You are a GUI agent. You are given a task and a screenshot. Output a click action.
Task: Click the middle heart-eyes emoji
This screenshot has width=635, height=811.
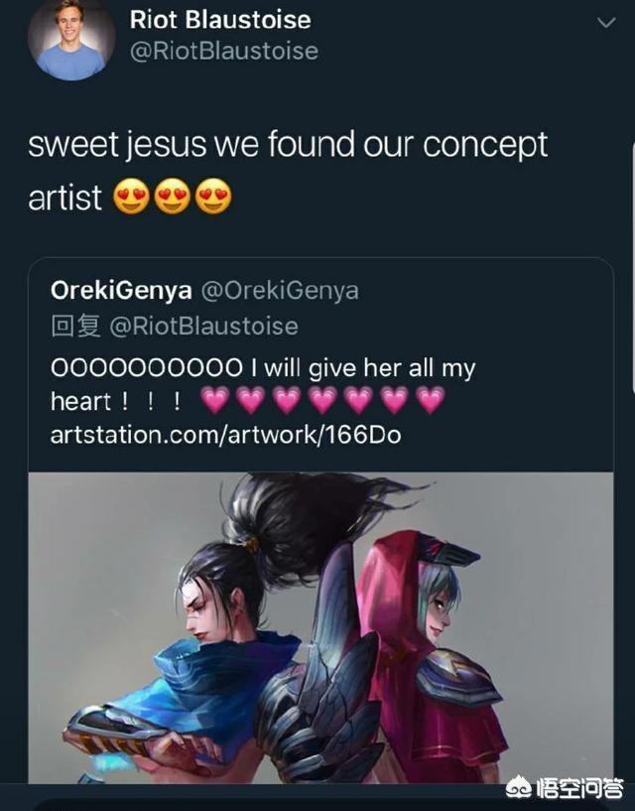(173, 197)
